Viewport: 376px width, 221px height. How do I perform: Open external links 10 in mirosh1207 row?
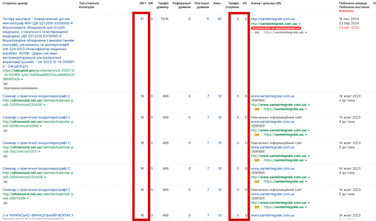pyautogui.click(x=220, y=143)
